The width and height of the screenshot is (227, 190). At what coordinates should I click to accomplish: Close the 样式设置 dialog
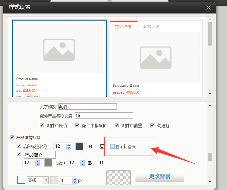click(x=208, y=8)
